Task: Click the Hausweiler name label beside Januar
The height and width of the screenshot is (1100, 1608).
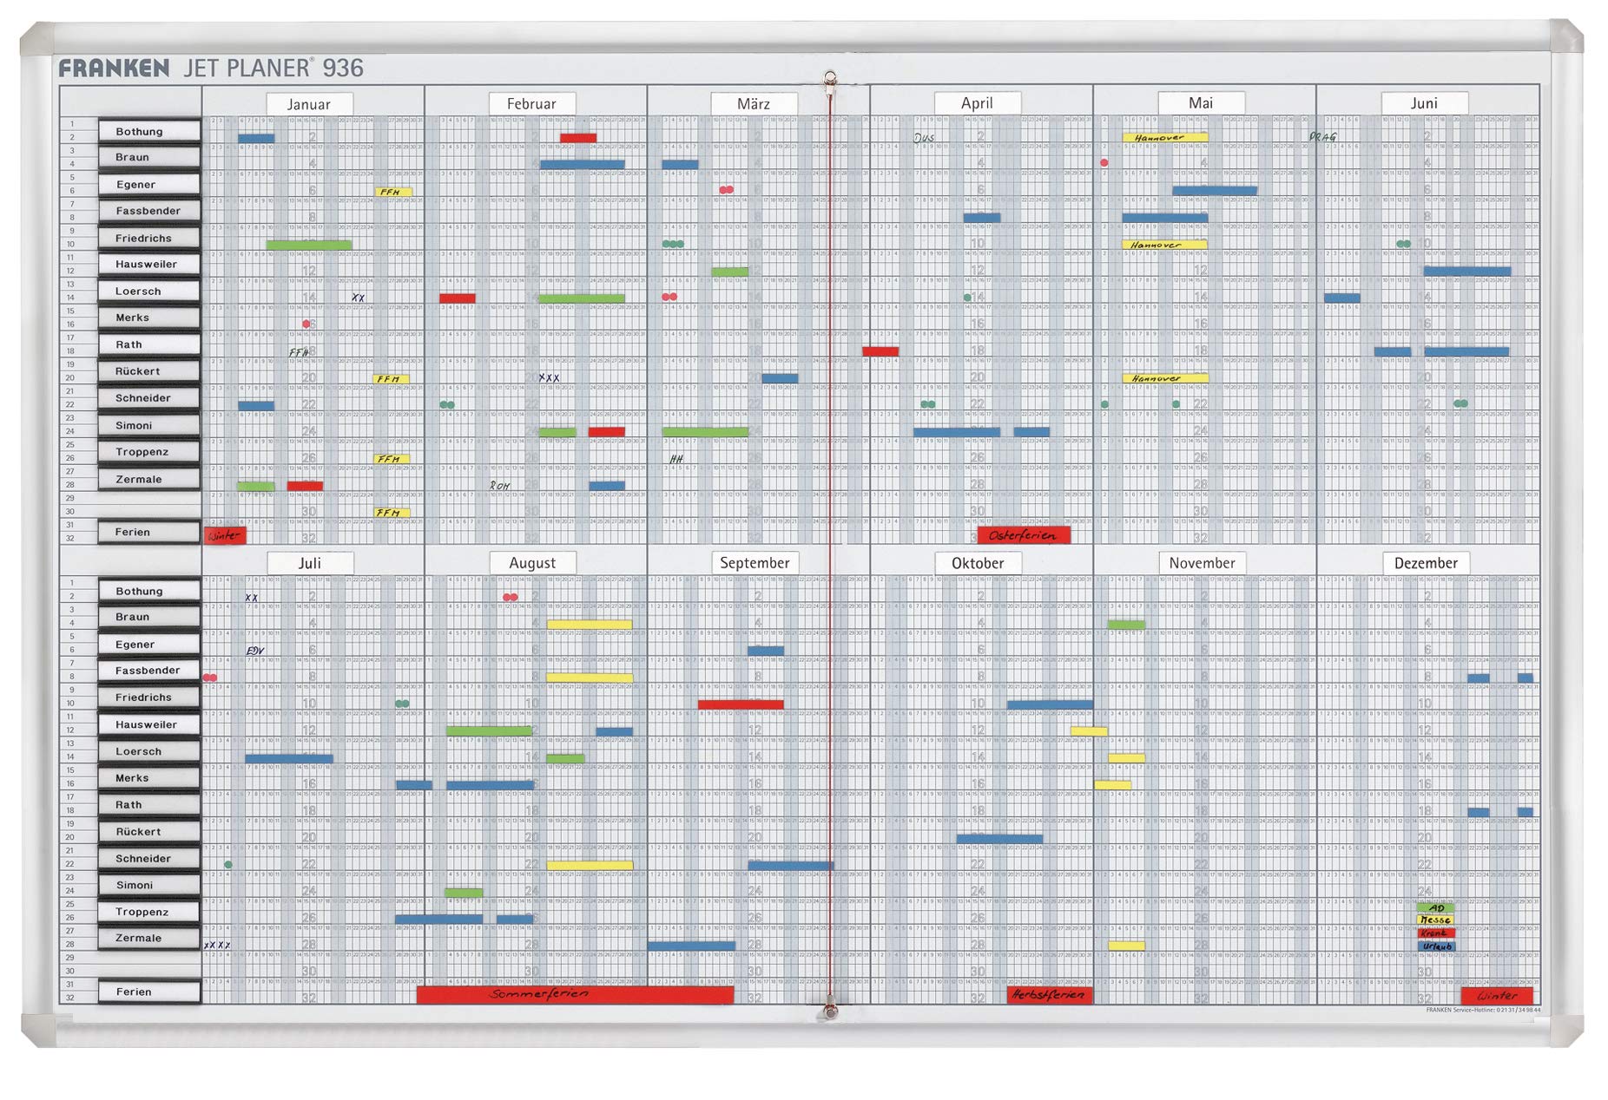Action: click(x=149, y=265)
